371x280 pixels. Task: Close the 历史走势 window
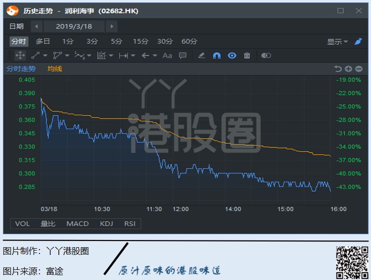pyautogui.click(x=358, y=11)
